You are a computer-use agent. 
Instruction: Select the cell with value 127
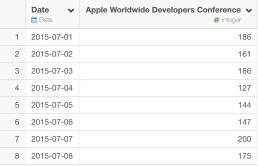click(244, 88)
